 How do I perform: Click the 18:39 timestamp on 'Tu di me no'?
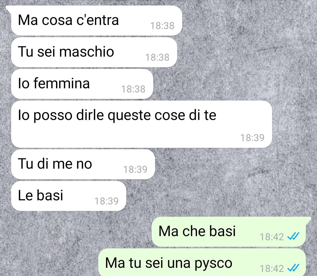pyautogui.click(x=135, y=170)
